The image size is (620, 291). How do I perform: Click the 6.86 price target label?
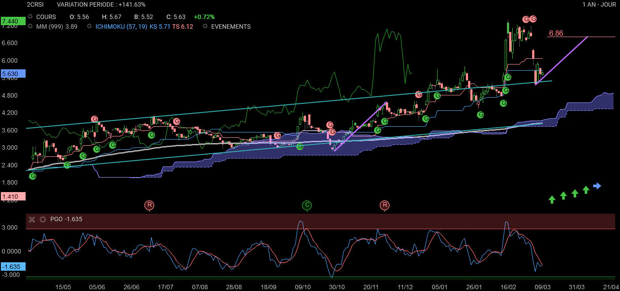pos(556,33)
